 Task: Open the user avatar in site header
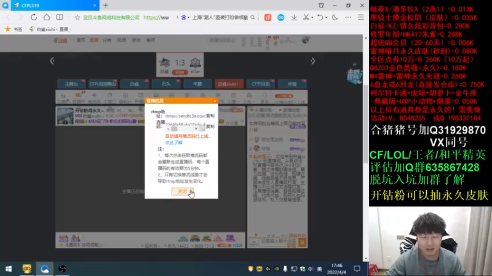305,40
